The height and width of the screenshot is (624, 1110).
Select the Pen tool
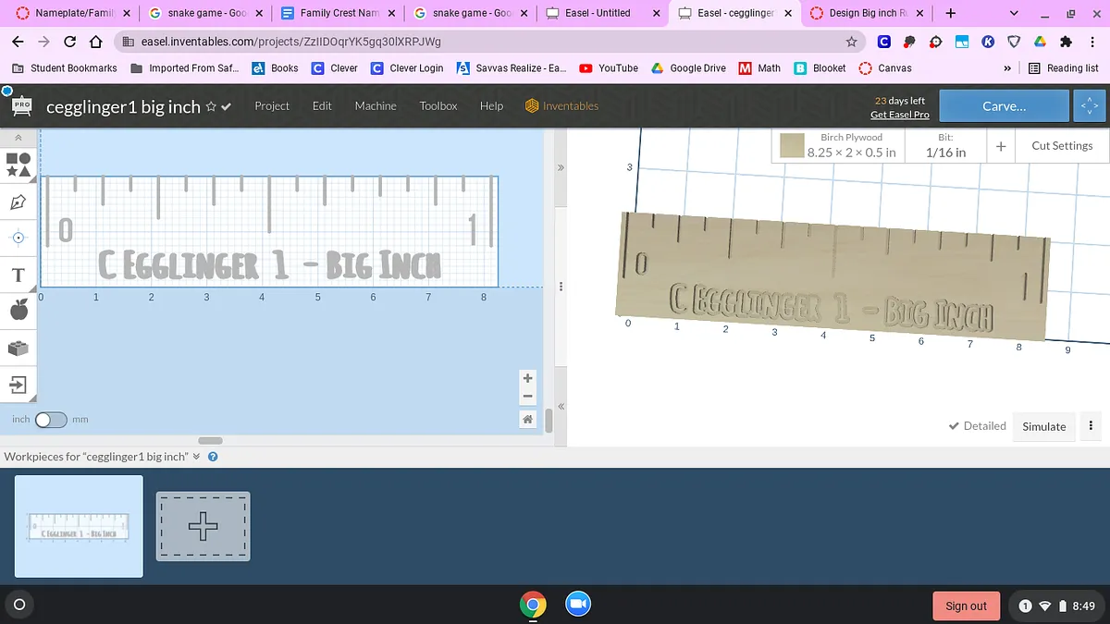tap(18, 202)
